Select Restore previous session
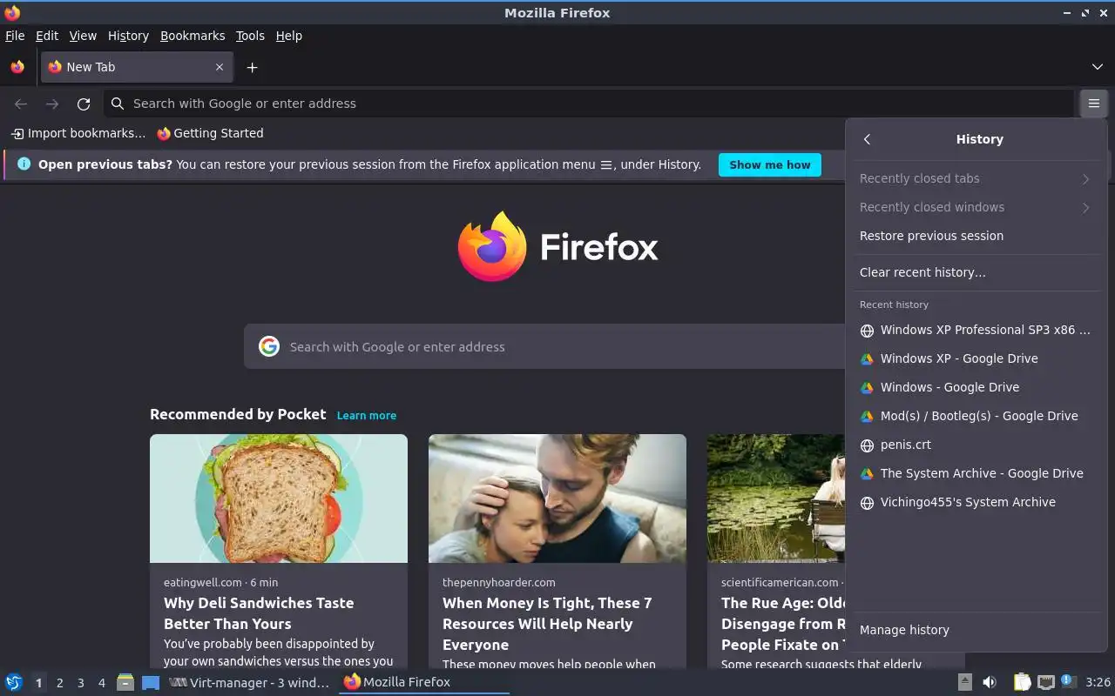The height and width of the screenshot is (696, 1115). point(976,236)
